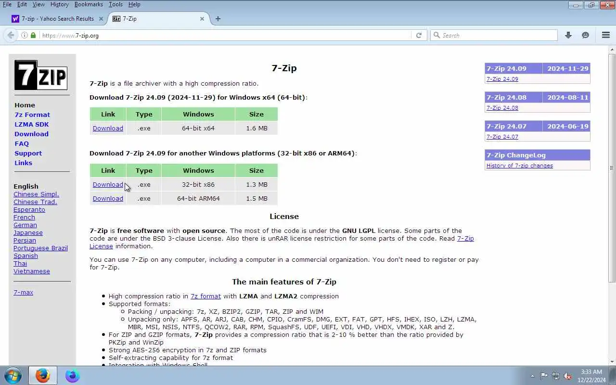This screenshot has height=385, width=616.
Task: Click the green padlock secure icon
Action: 33,35
